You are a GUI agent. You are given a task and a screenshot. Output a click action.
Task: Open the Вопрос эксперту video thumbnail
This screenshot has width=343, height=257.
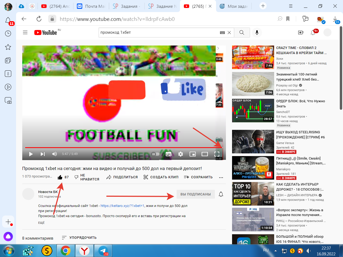tap(253, 220)
